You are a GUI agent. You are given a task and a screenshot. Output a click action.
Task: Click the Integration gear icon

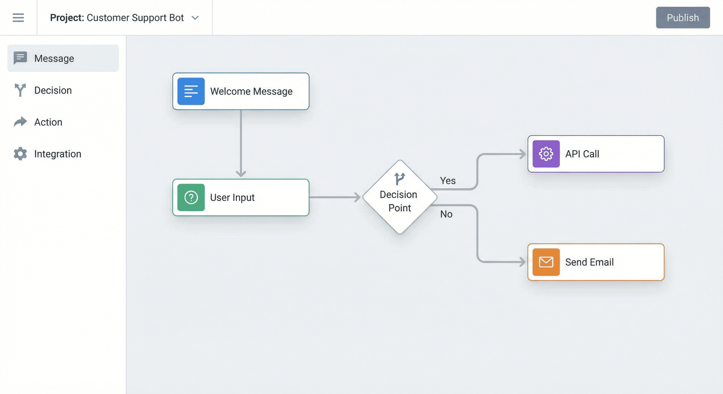point(20,154)
